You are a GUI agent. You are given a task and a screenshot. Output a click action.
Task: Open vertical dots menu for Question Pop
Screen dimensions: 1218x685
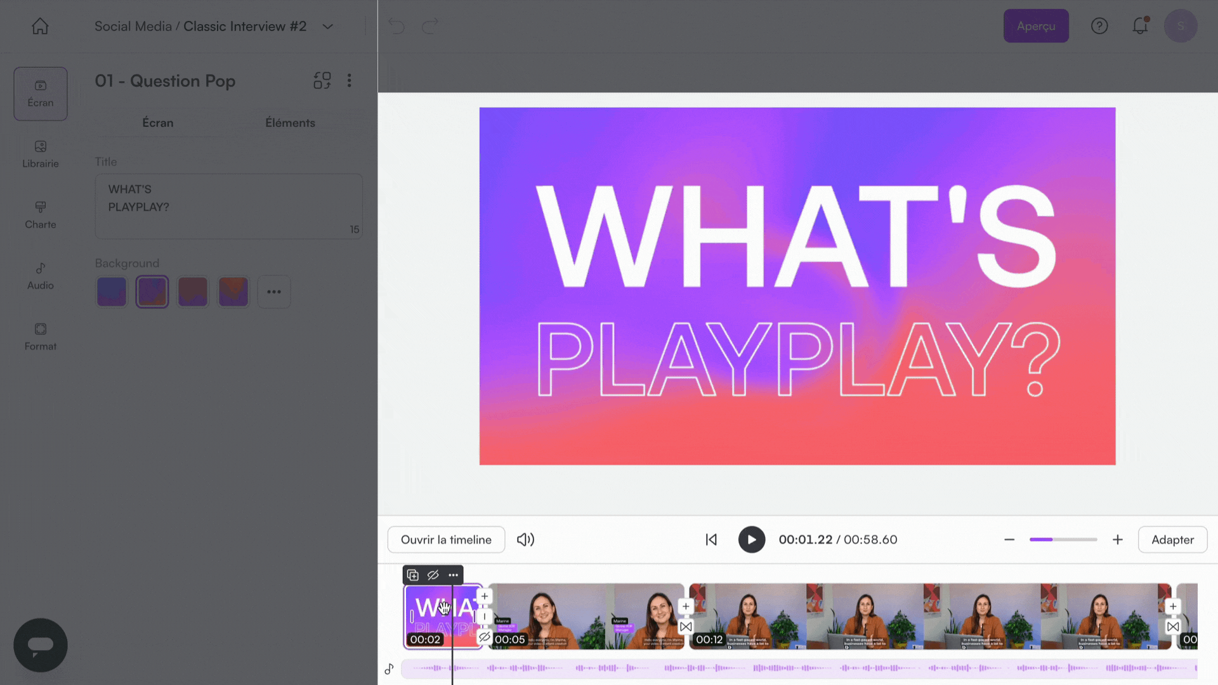click(350, 81)
